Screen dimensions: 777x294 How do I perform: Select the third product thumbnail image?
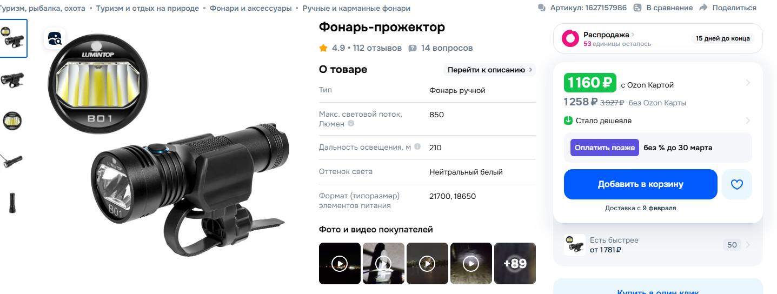pyautogui.click(x=12, y=121)
